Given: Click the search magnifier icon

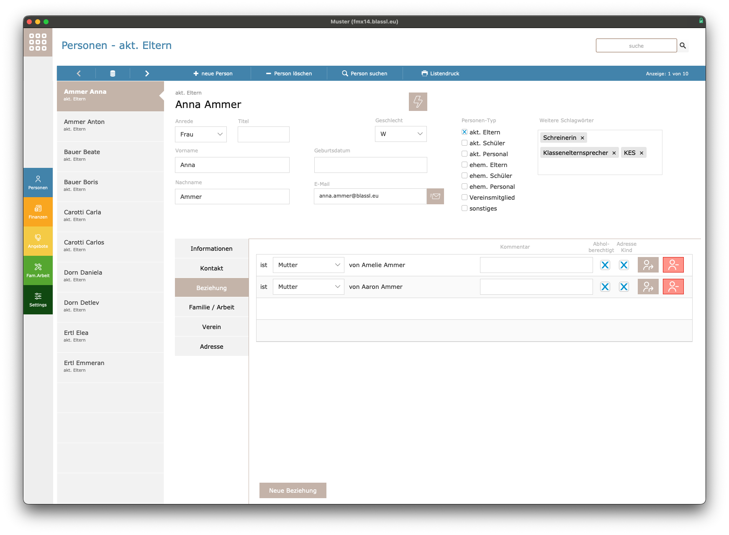Looking at the screenshot, I should 683,46.
